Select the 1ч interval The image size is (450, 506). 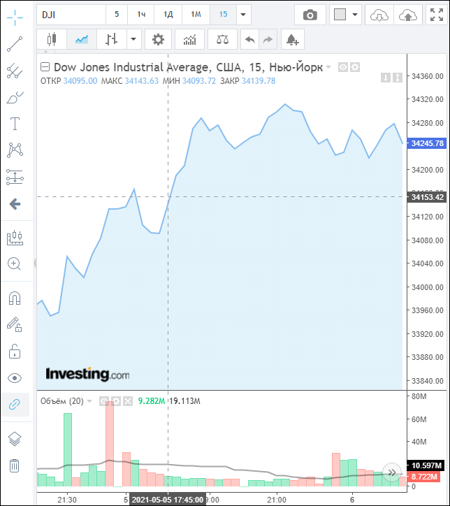[141, 15]
